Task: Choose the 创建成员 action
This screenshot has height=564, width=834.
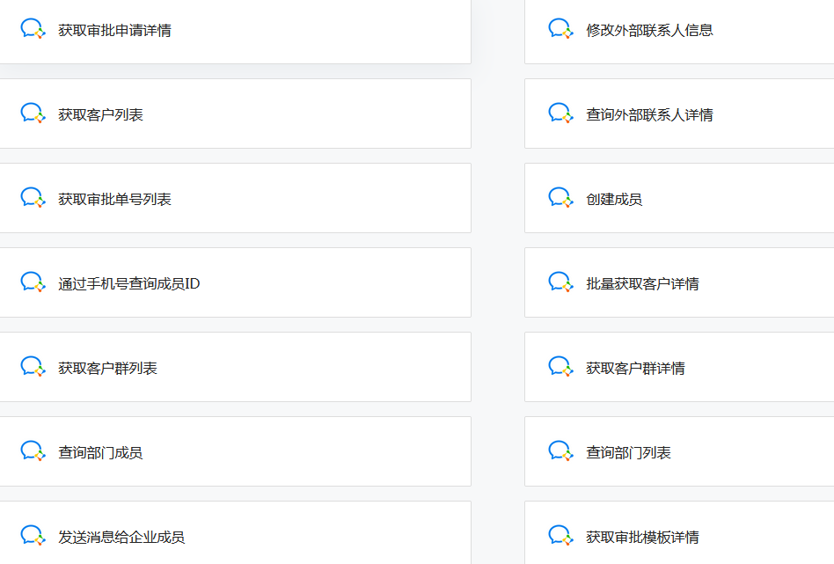Action: point(679,198)
